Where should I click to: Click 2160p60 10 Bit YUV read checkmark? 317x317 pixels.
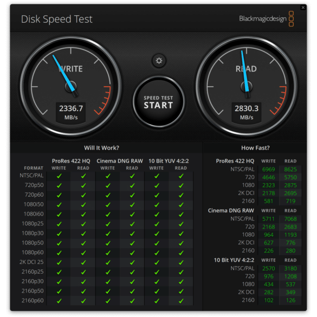pos(181,301)
